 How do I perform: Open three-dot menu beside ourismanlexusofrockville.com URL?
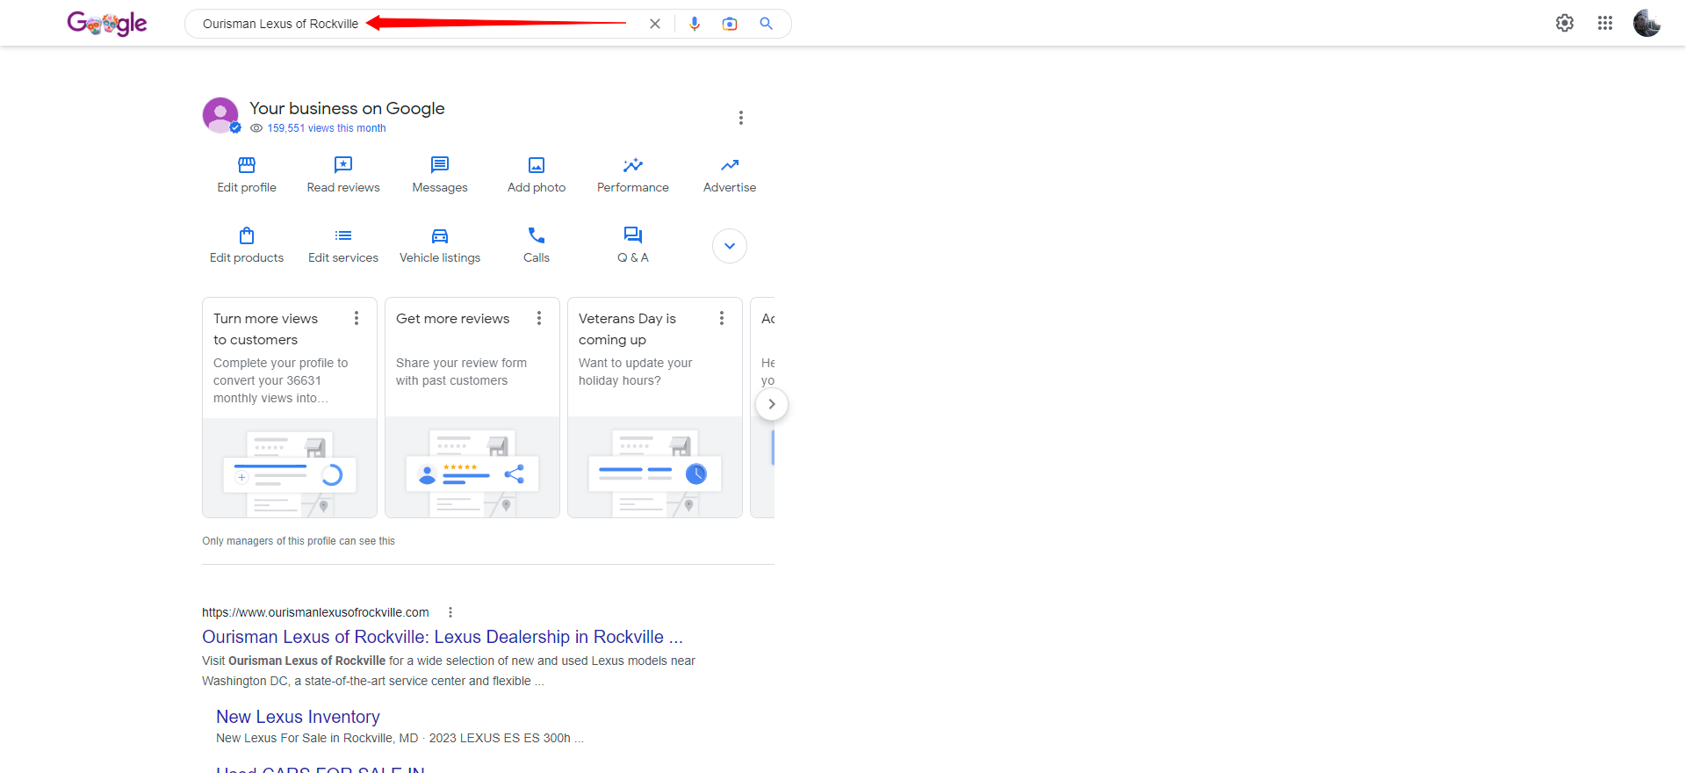pyautogui.click(x=450, y=612)
